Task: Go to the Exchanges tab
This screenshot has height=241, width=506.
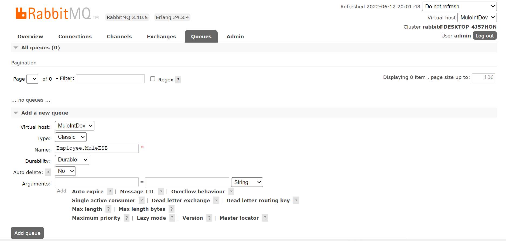Action: (x=161, y=36)
